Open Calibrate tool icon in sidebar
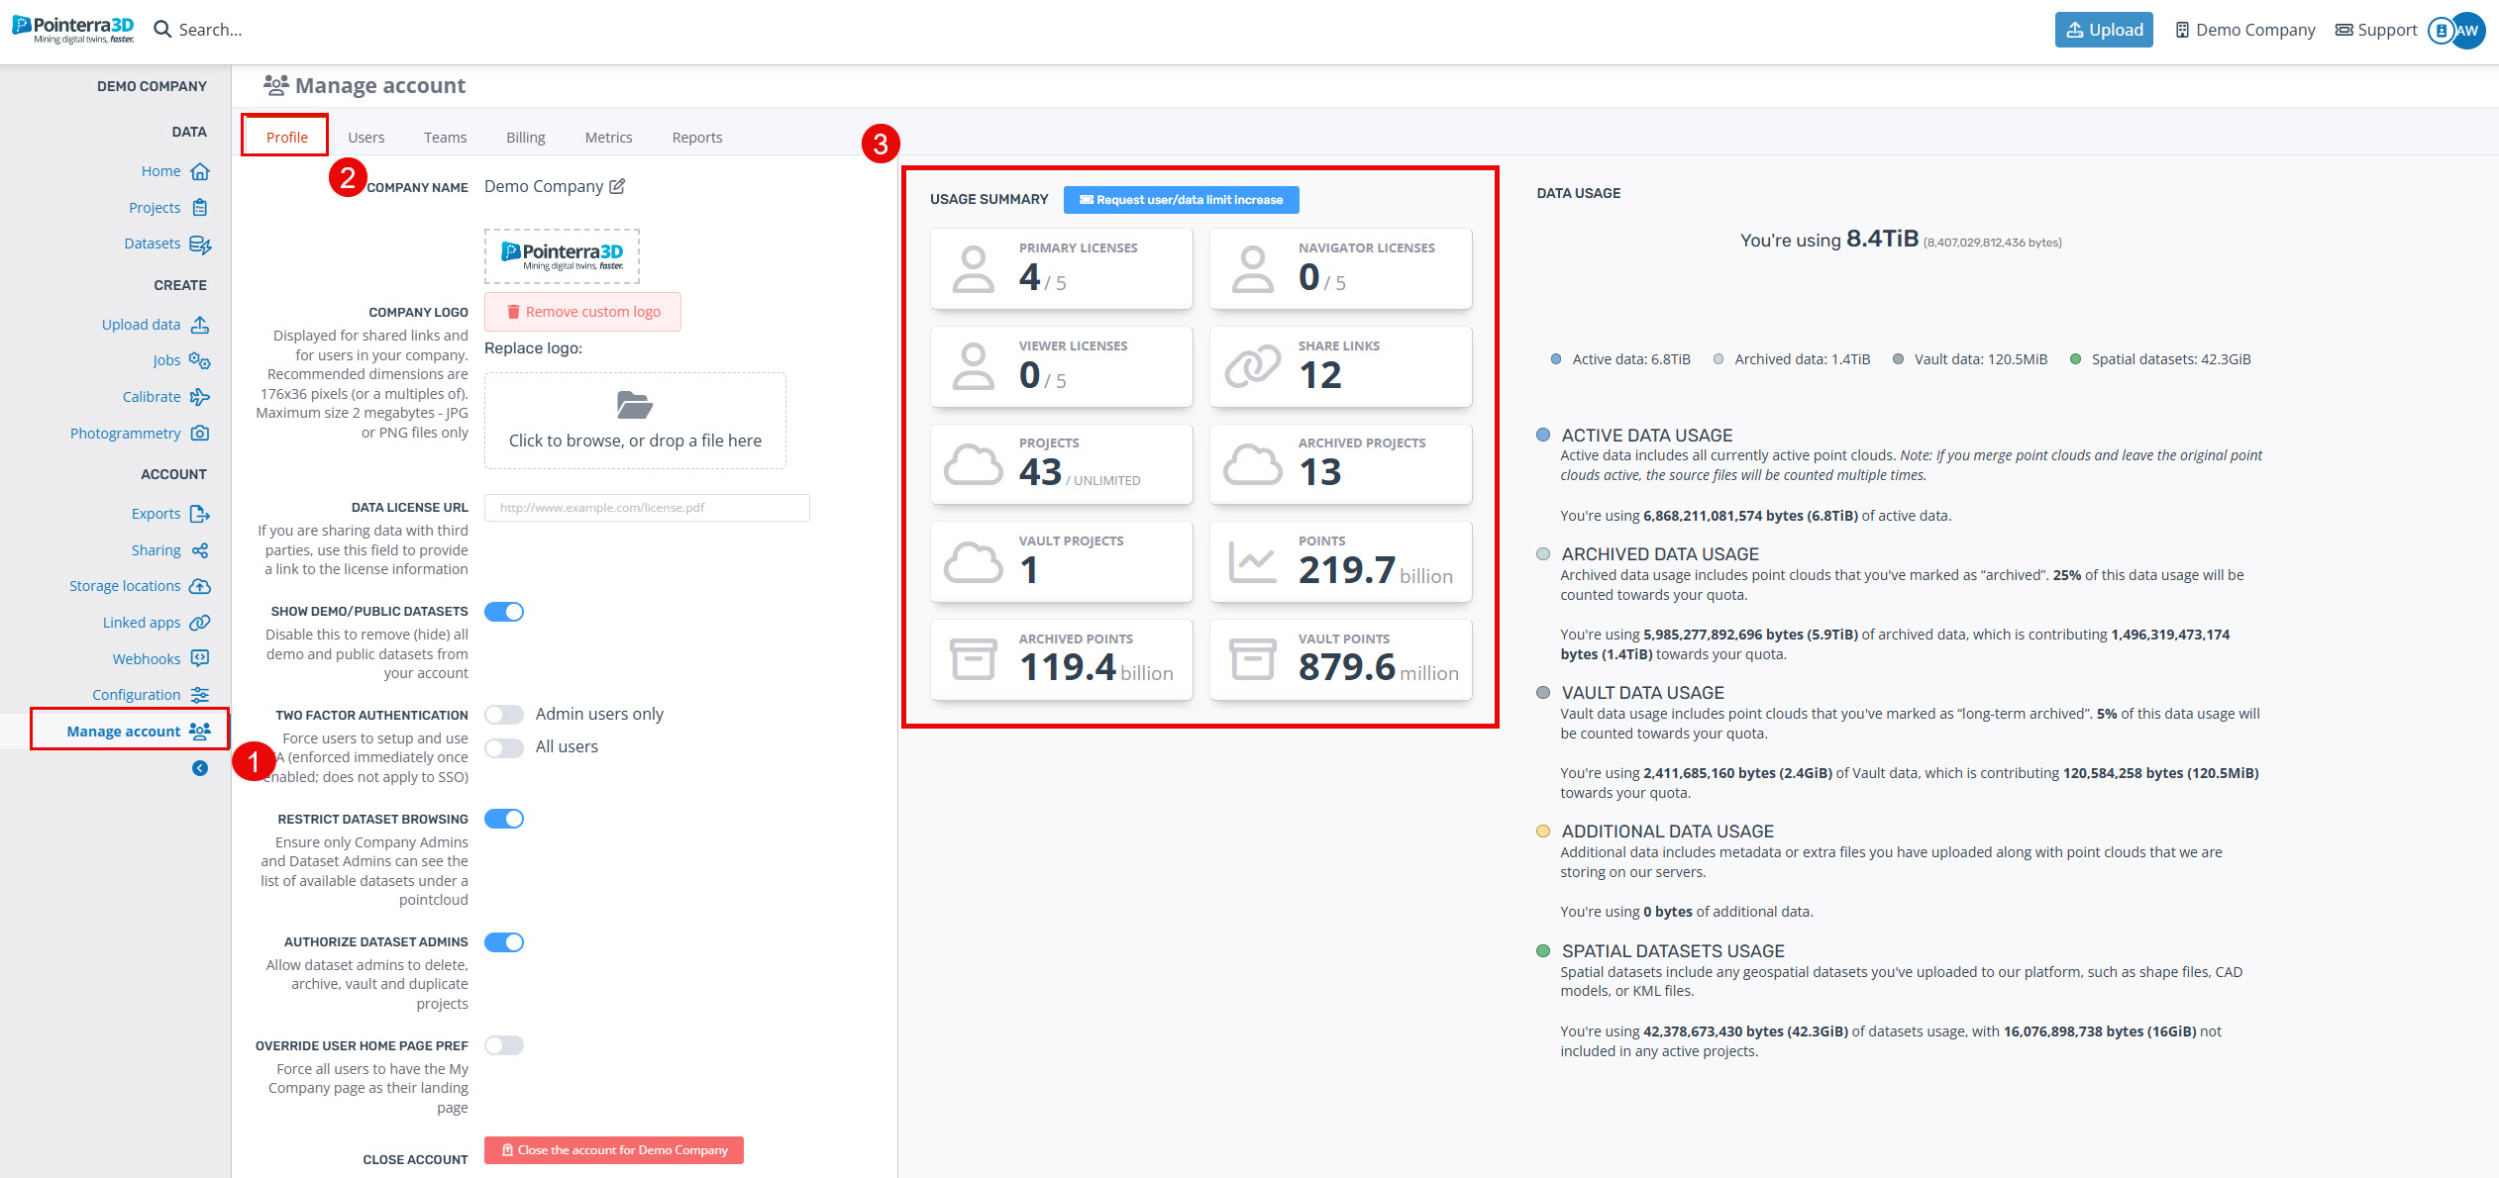 click(200, 397)
